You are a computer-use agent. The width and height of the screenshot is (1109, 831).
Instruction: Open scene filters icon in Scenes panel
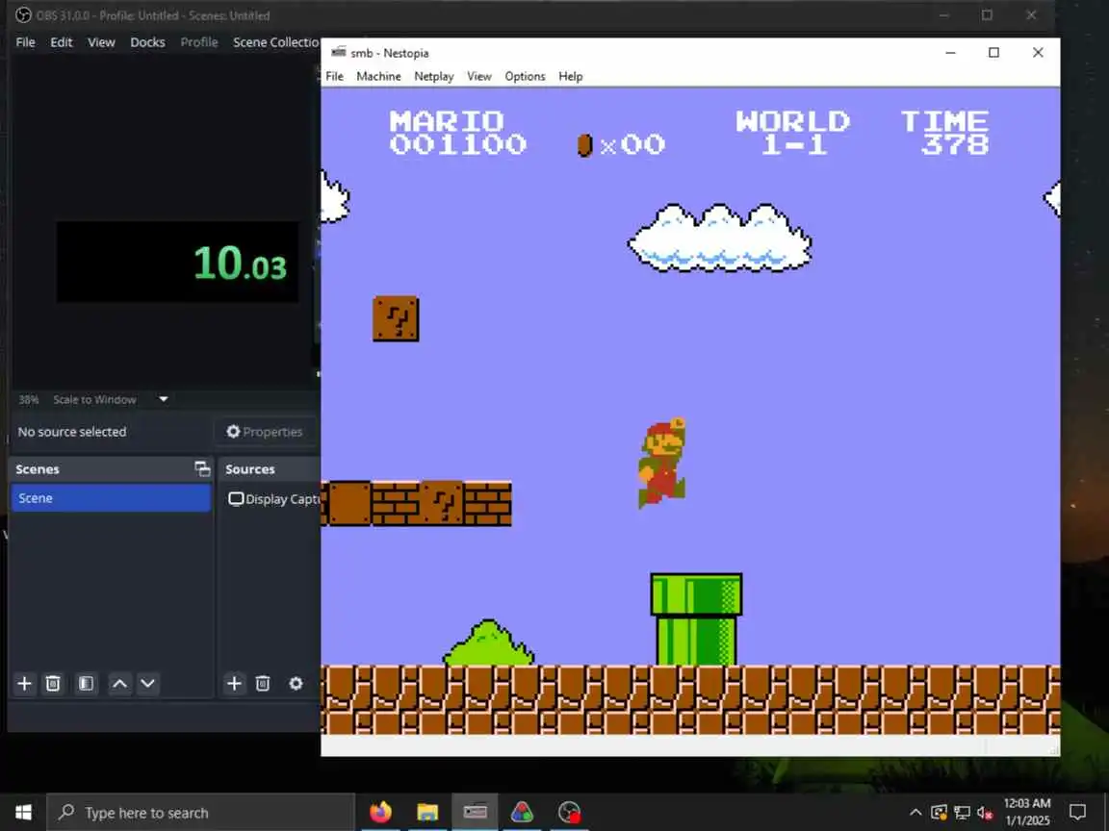[87, 683]
